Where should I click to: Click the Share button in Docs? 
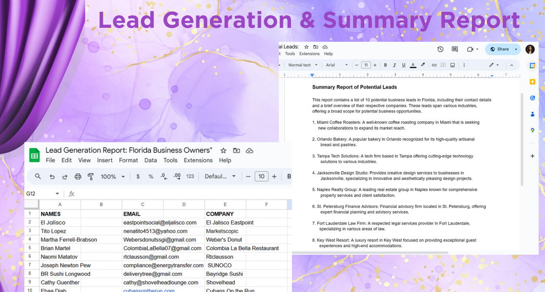(x=499, y=49)
